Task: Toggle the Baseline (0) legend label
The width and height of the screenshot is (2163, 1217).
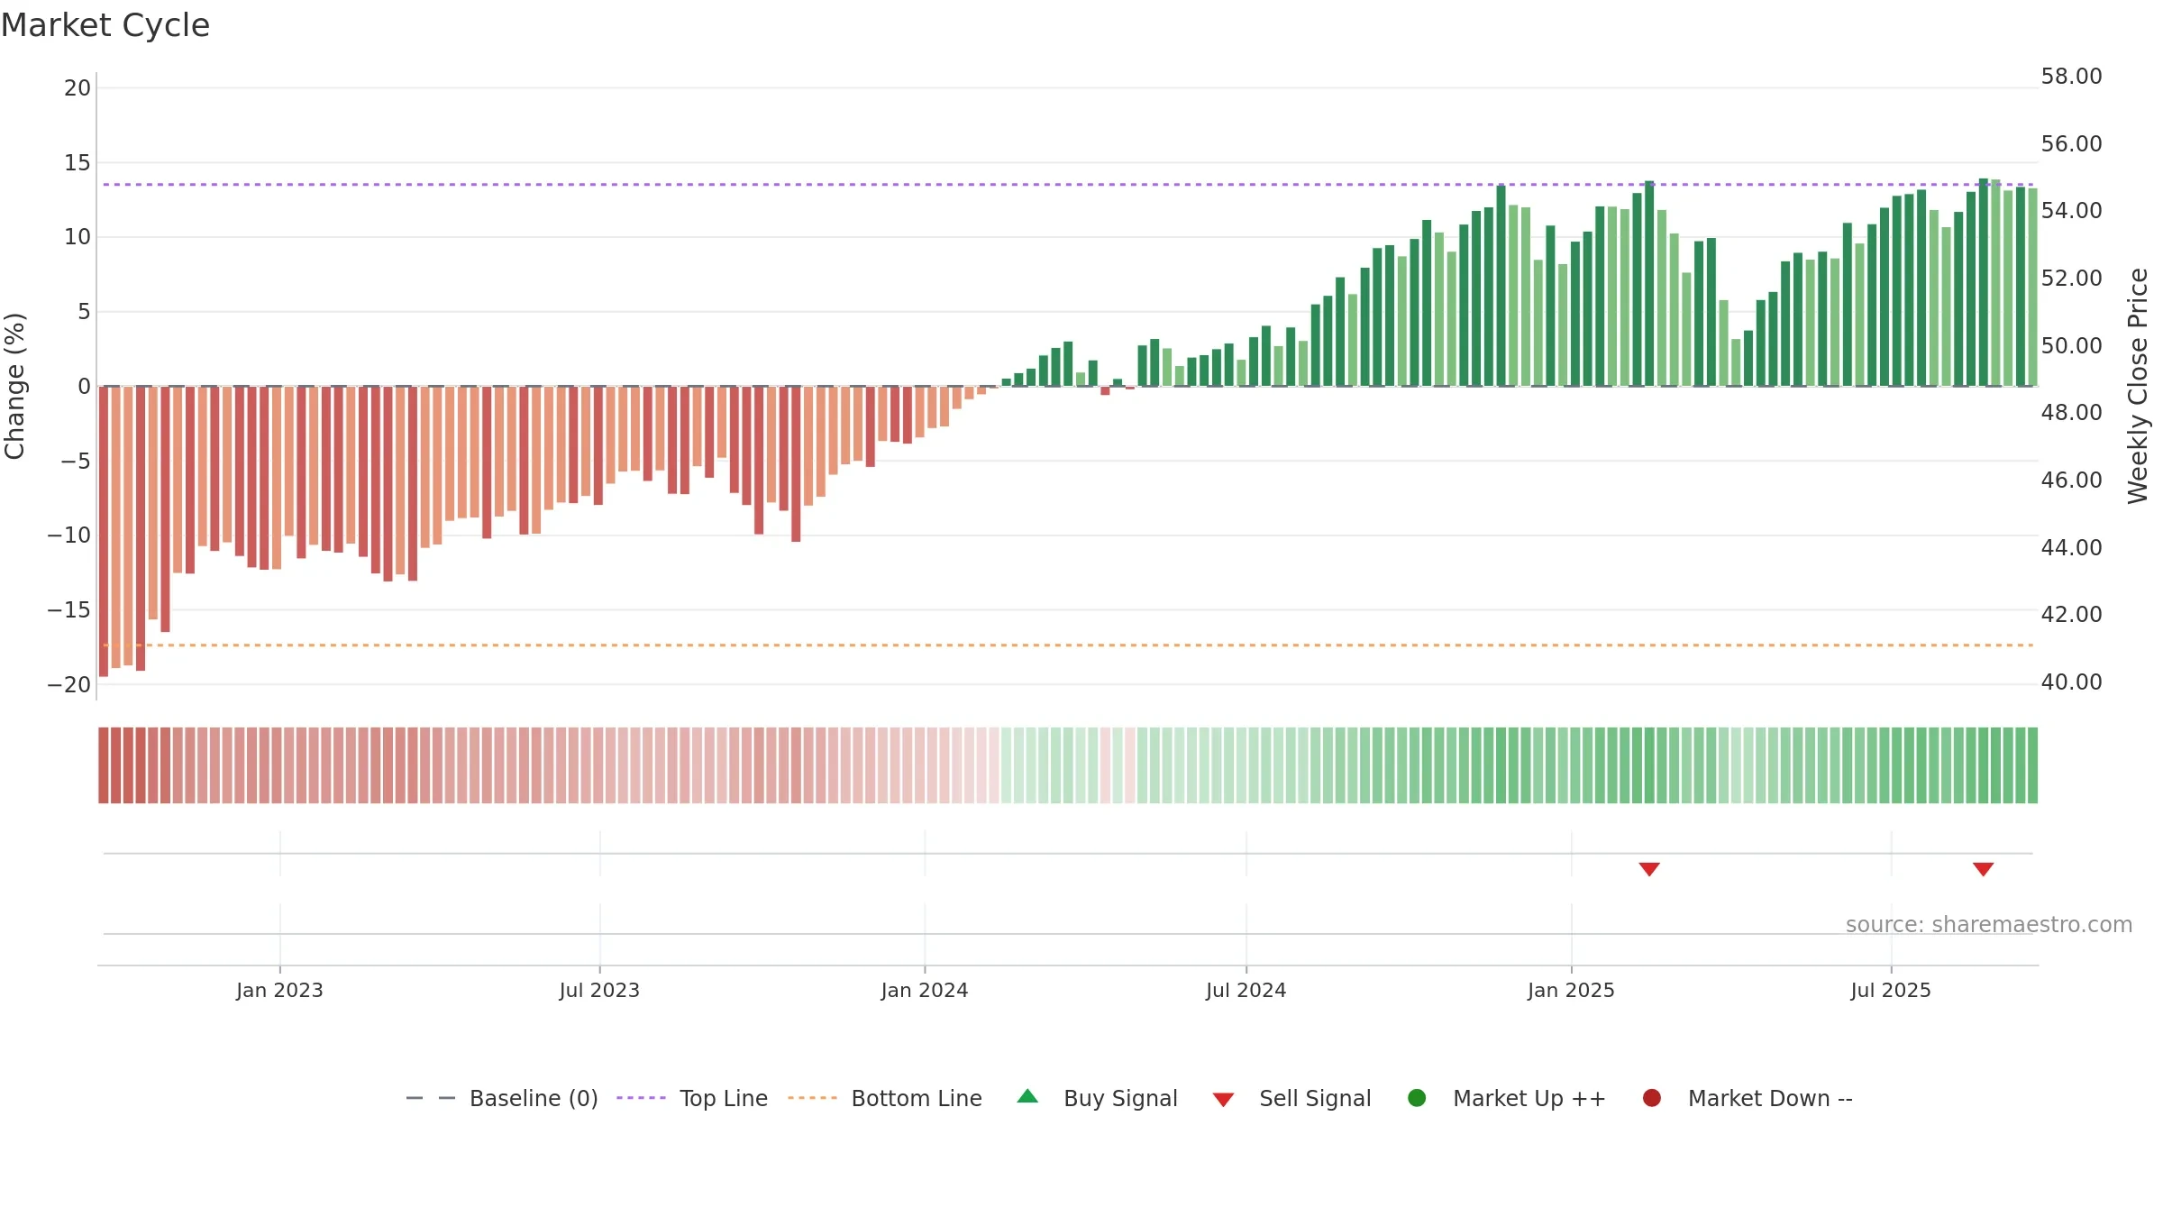Action: click(534, 1098)
